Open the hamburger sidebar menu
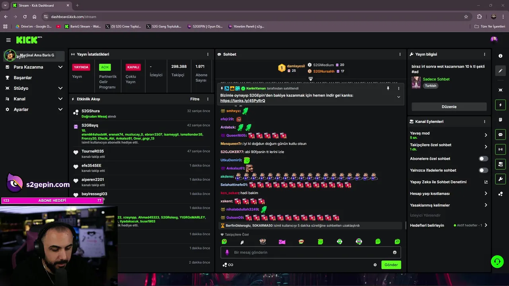 pos(8,40)
